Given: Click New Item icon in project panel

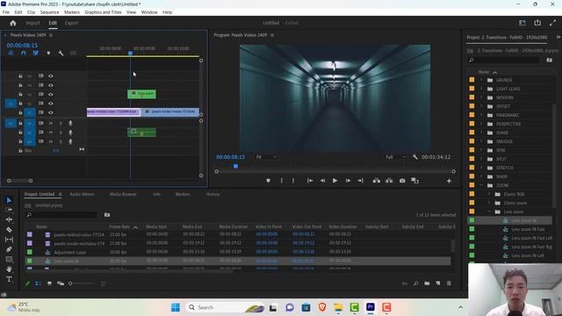Looking at the screenshot, I should tap(438, 284).
